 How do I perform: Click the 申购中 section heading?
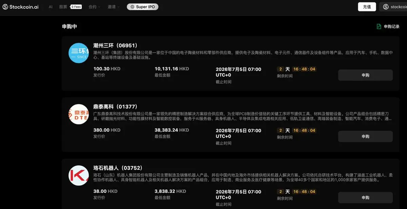point(70,26)
